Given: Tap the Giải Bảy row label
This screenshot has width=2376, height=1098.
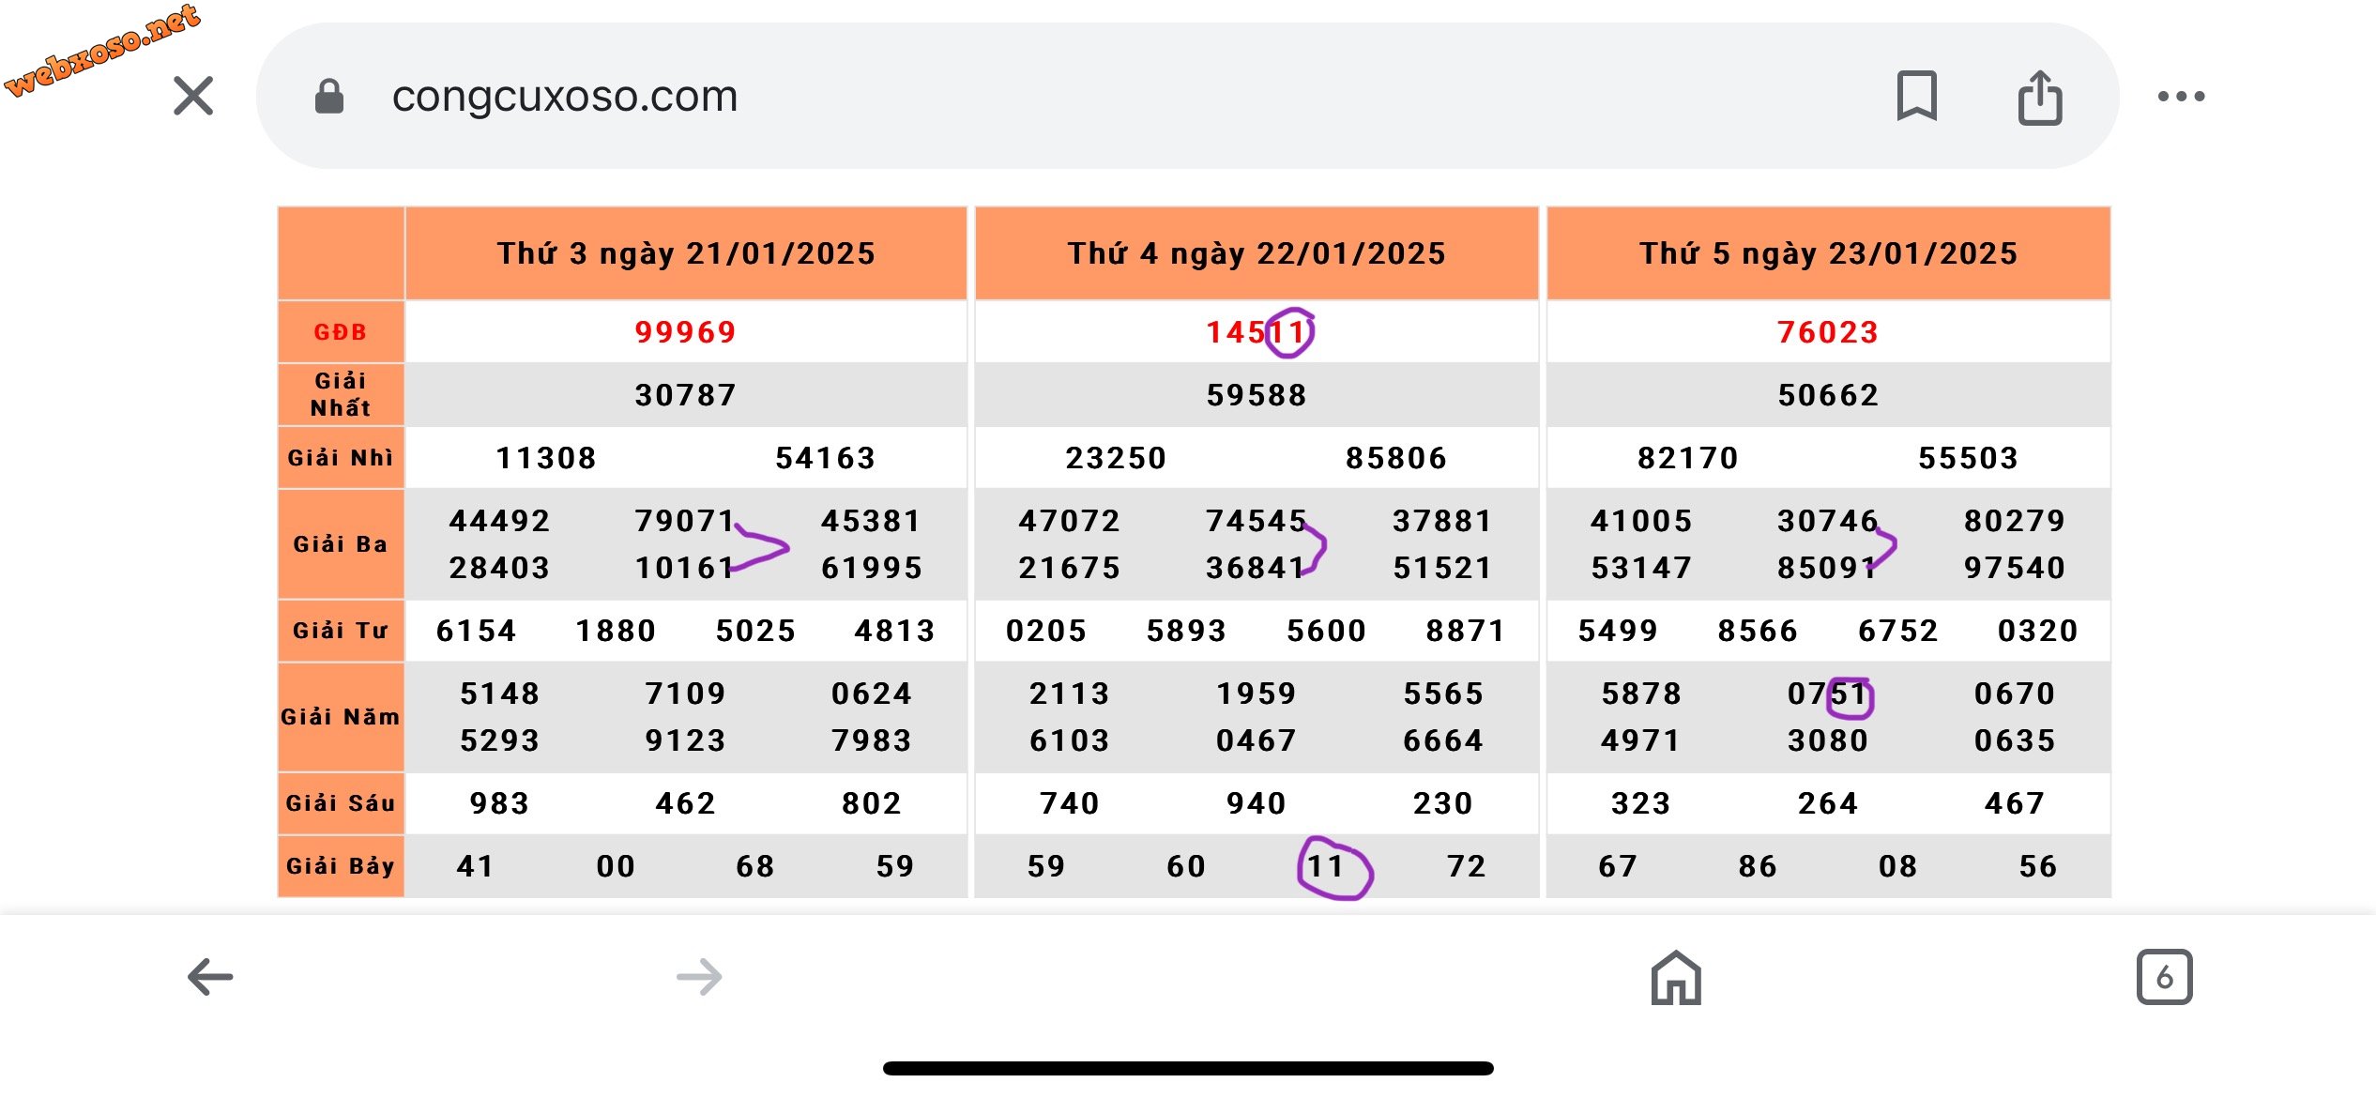Looking at the screenshot, I should point(341,866).
